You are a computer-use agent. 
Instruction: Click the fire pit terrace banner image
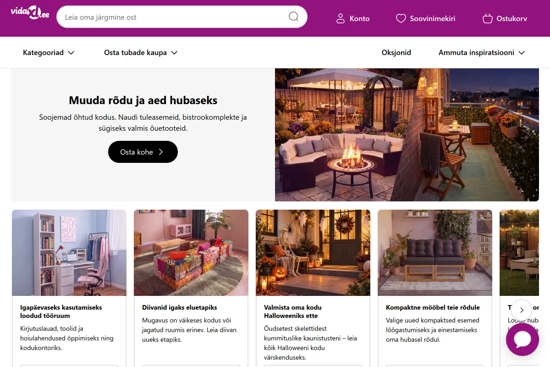point(407,135)
